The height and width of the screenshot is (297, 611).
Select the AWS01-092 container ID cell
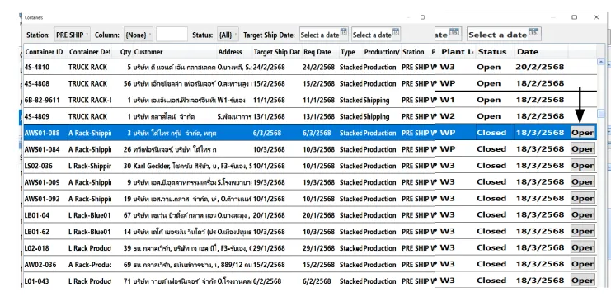tap(45, 199)
